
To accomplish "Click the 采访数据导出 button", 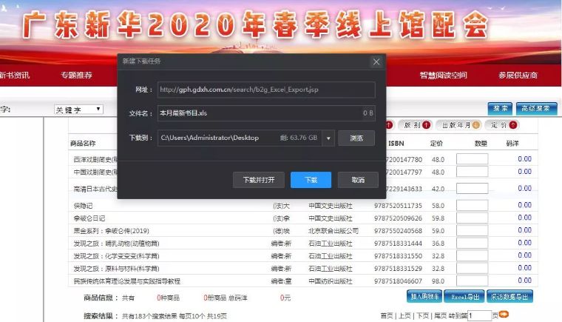I will (509, 297).
